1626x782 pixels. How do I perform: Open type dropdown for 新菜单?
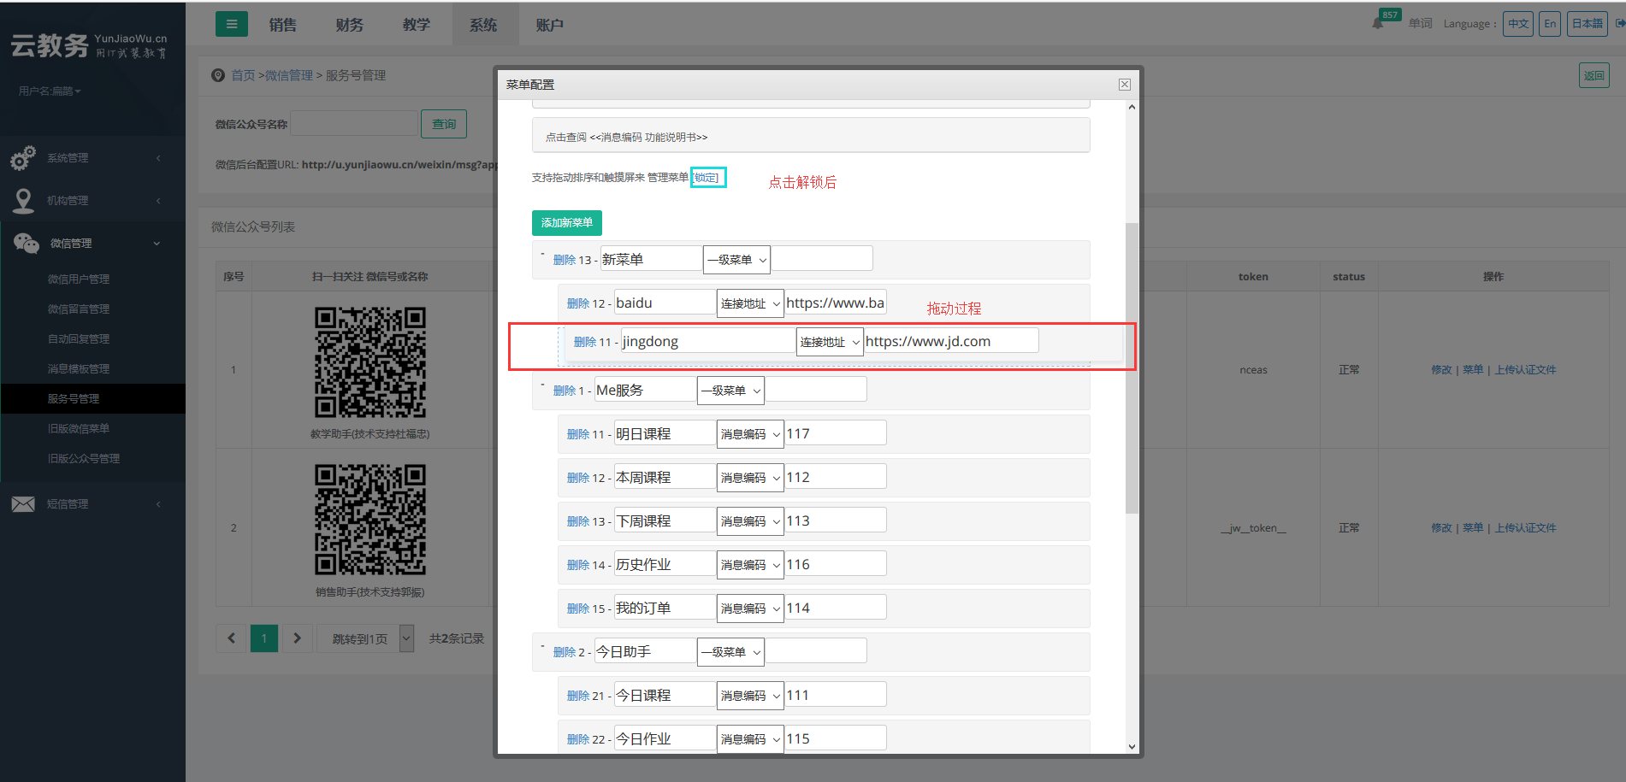tap(736, 260)
